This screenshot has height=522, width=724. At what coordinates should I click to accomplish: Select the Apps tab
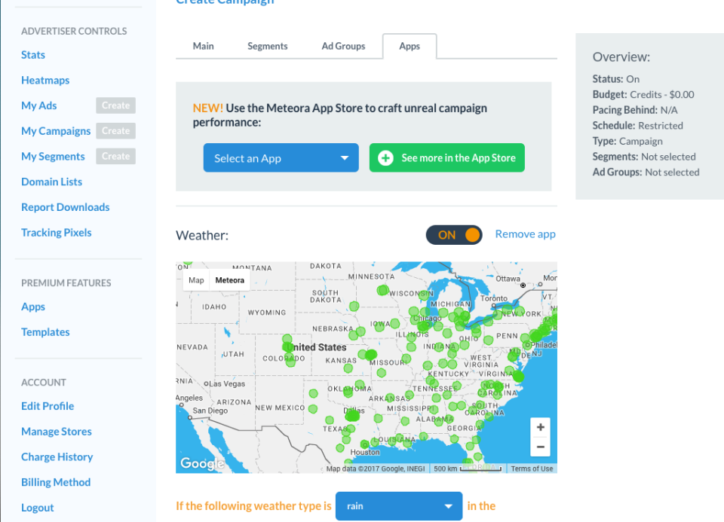coord(410,46)
